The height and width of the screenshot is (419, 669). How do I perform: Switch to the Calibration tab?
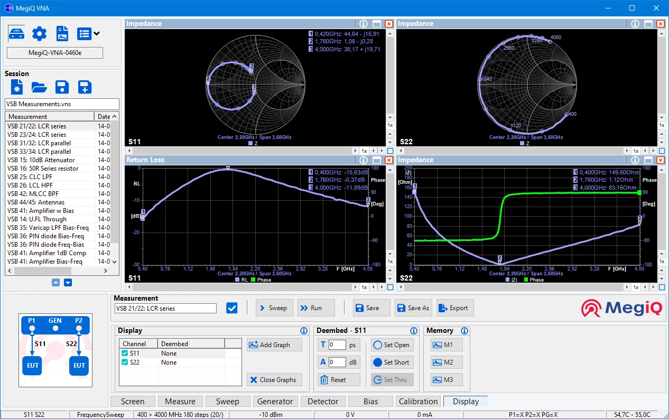point(418,402)
